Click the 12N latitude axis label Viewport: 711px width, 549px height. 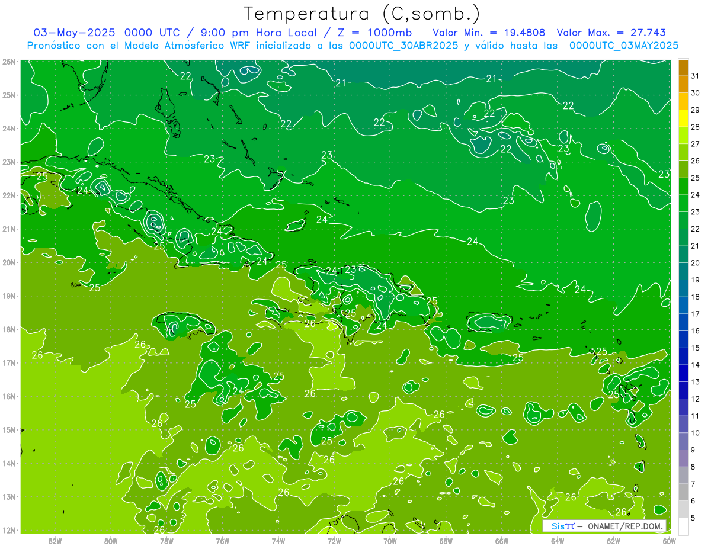click(9, 530)
